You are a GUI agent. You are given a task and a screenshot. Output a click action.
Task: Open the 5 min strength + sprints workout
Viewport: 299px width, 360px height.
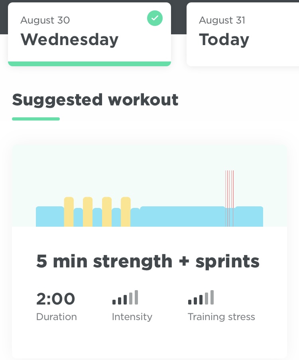tap(148, 261)
